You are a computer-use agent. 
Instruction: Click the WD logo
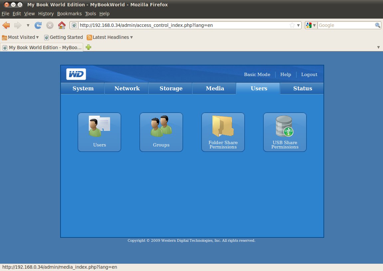click(76, 74)
